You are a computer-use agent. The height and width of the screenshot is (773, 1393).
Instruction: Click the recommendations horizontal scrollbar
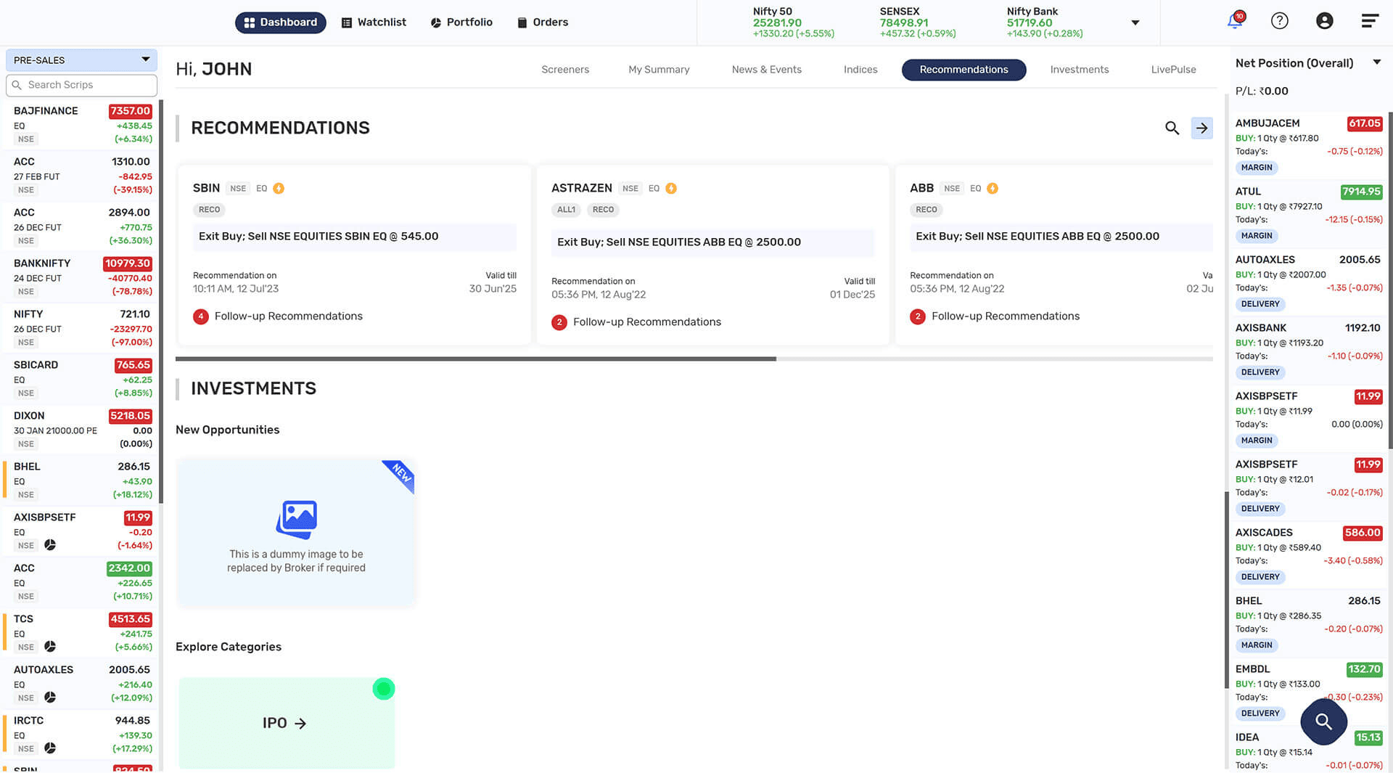click(x=476, y=359)
